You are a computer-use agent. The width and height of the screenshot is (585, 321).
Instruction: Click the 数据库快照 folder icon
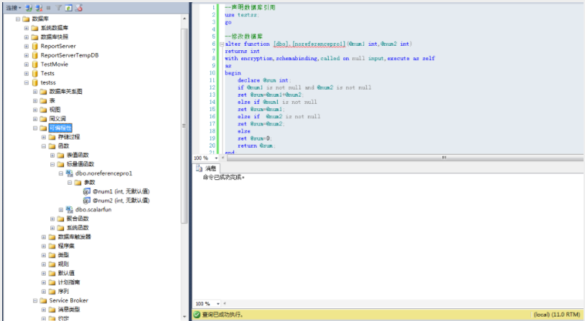pos(34,37)
